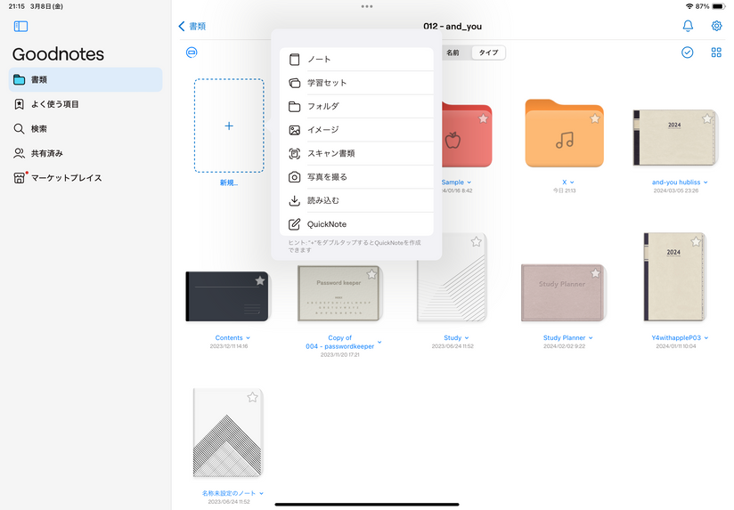Switch to grid view icon

point(716,53)
